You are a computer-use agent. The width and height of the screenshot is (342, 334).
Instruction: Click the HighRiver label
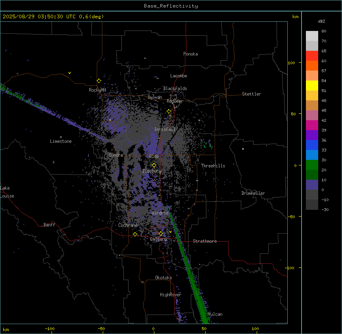[x=171, y=295]
